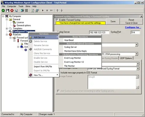Select MonitorWare Echo Reply service
Viewport: 145px width, 117px height.
[x=80, y=51]
